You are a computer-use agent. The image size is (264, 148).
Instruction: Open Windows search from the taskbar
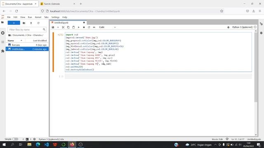(x=12, y=145)
